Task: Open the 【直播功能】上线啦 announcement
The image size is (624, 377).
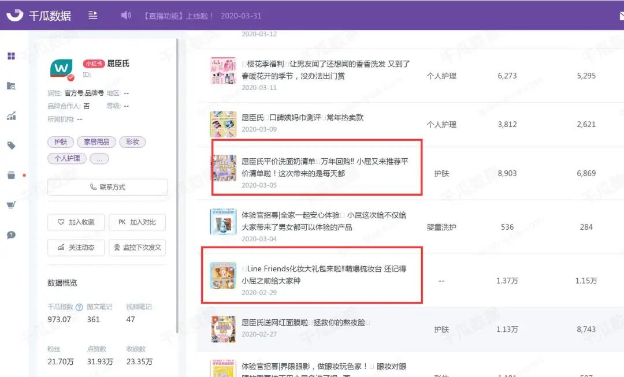Action: 179,16
